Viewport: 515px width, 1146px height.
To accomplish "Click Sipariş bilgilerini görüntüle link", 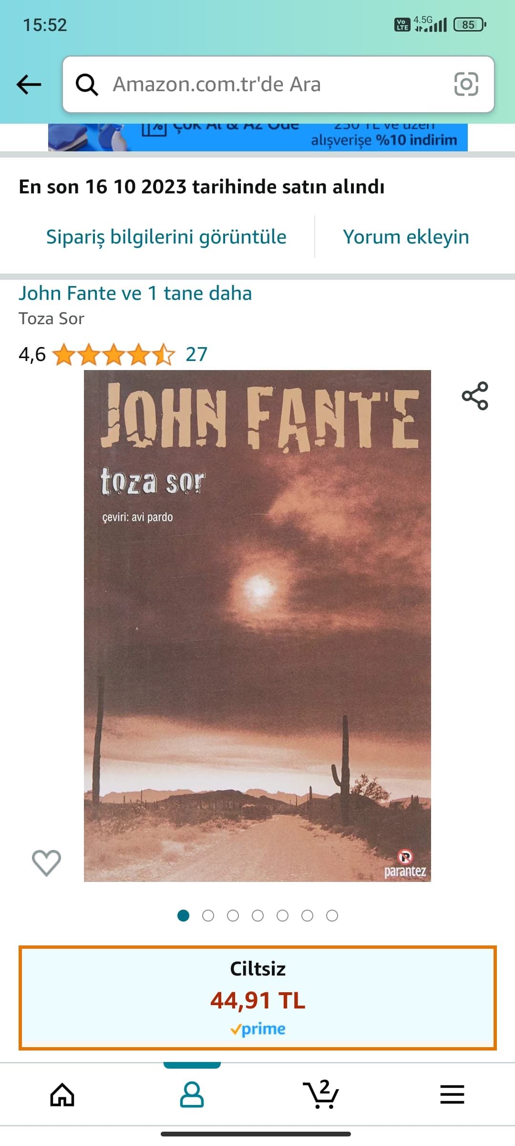I will 166,237.
